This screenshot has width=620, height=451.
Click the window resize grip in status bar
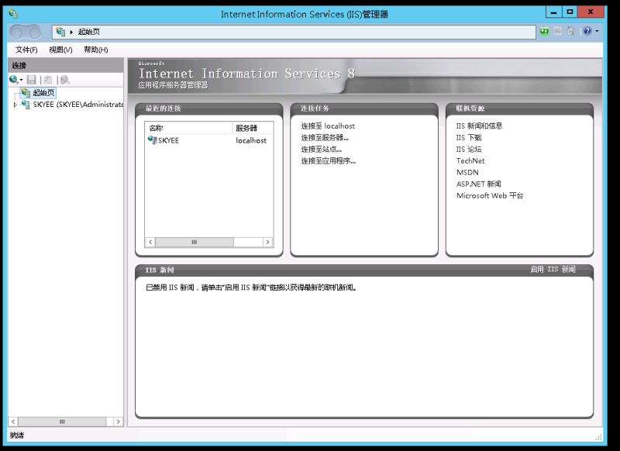point(598,437)
